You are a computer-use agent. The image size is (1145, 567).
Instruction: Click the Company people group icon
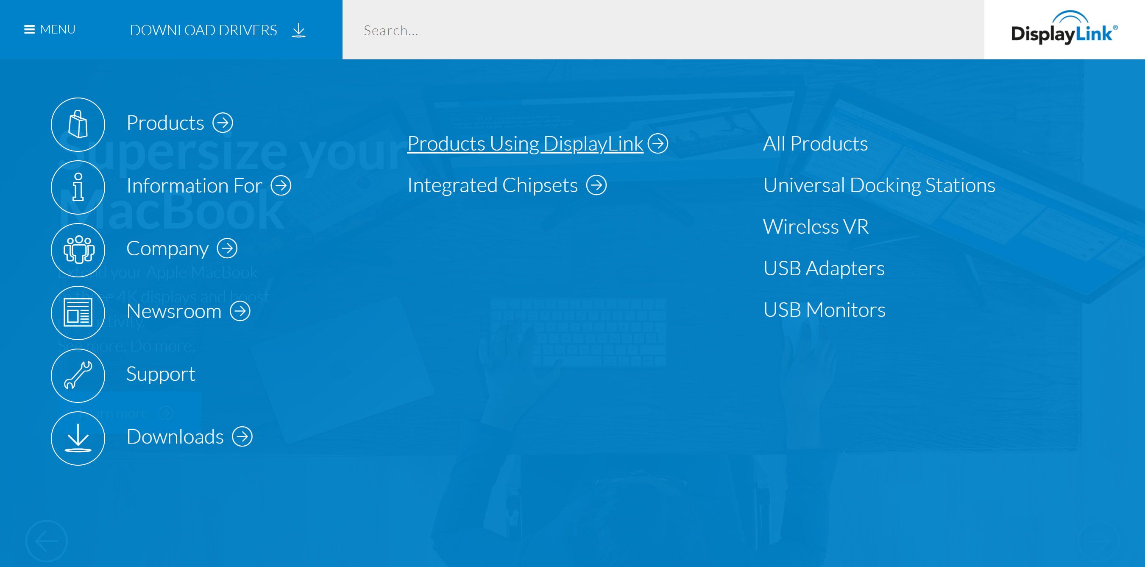(x=78, y=250)
